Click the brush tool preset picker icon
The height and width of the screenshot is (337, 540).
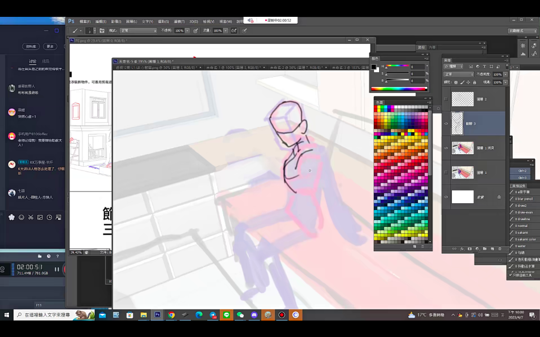pyautogui.click(x=75, y=31)
